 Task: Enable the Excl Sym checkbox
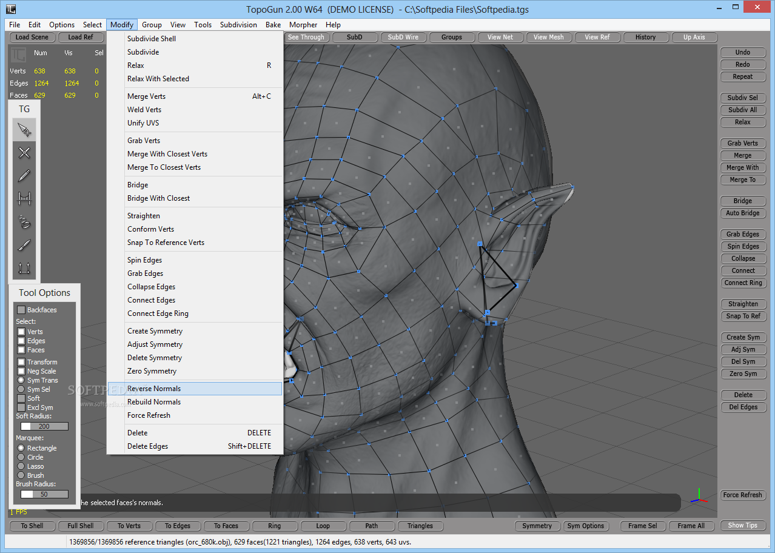click(x=21, y=407)
